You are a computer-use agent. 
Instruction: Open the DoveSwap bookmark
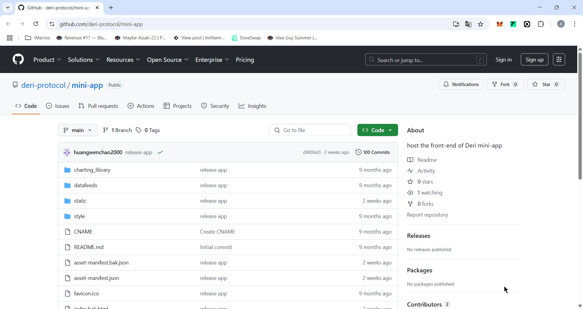point(246,38)
